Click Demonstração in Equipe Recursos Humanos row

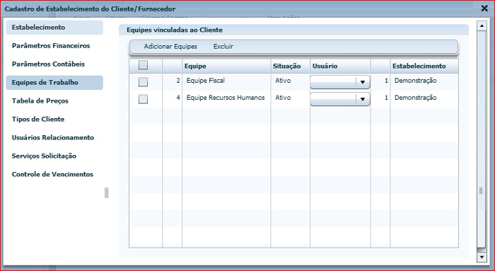click(x=416, y=98)
